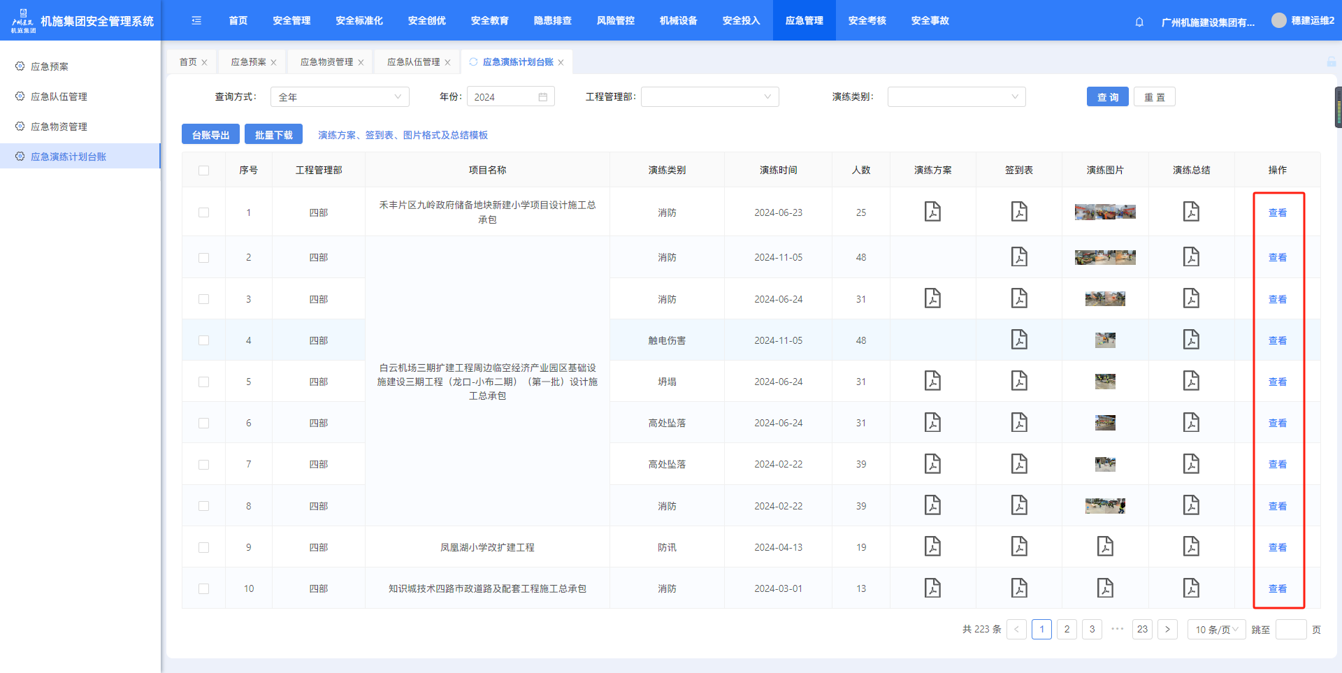This screenshot has height=673, width=1342.
Task: Tick the select-all checkbox in the table header
Action: coord(203,171)
